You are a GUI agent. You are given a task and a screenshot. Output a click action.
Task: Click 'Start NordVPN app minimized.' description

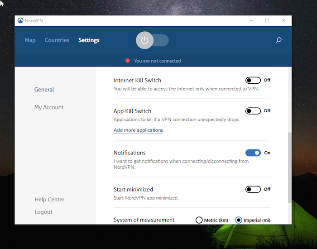[146, 198]
